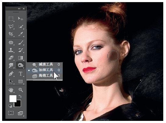Select the Rectangle shape tool

pos(20,81)
